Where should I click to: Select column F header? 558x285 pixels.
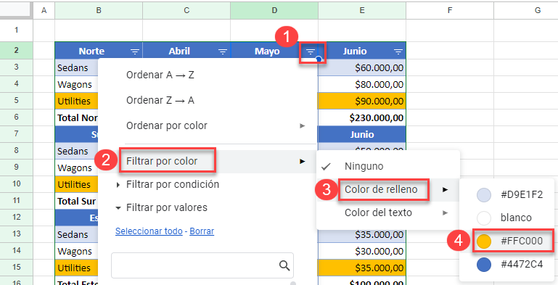pyautogui.click(x=450, y=10)
